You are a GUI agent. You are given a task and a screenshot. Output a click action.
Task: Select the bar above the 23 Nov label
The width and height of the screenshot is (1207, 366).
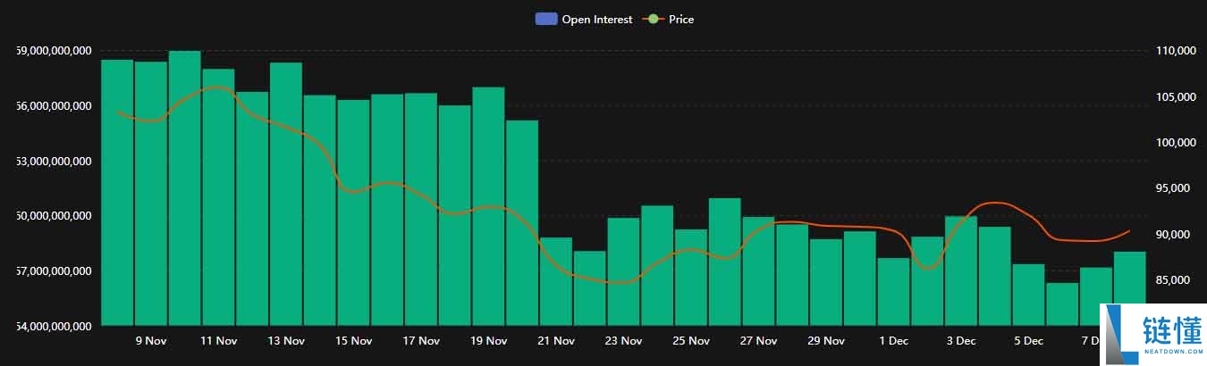click(x=623, y=270)
